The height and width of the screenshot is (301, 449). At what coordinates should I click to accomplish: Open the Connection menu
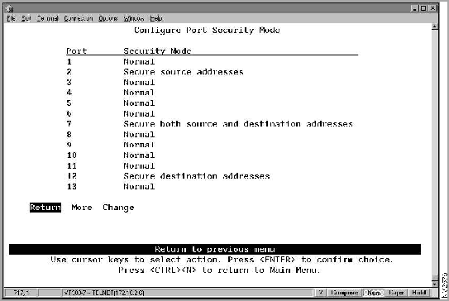pyautogui.click(x=79, y=19)
